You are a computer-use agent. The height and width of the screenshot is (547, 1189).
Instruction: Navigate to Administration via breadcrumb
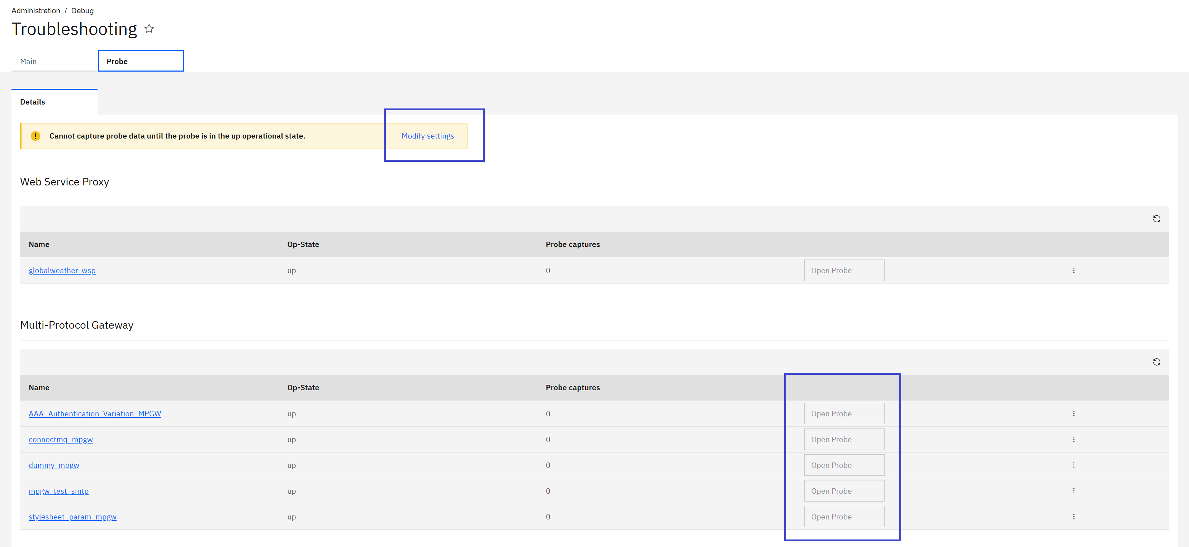[35, 10]
